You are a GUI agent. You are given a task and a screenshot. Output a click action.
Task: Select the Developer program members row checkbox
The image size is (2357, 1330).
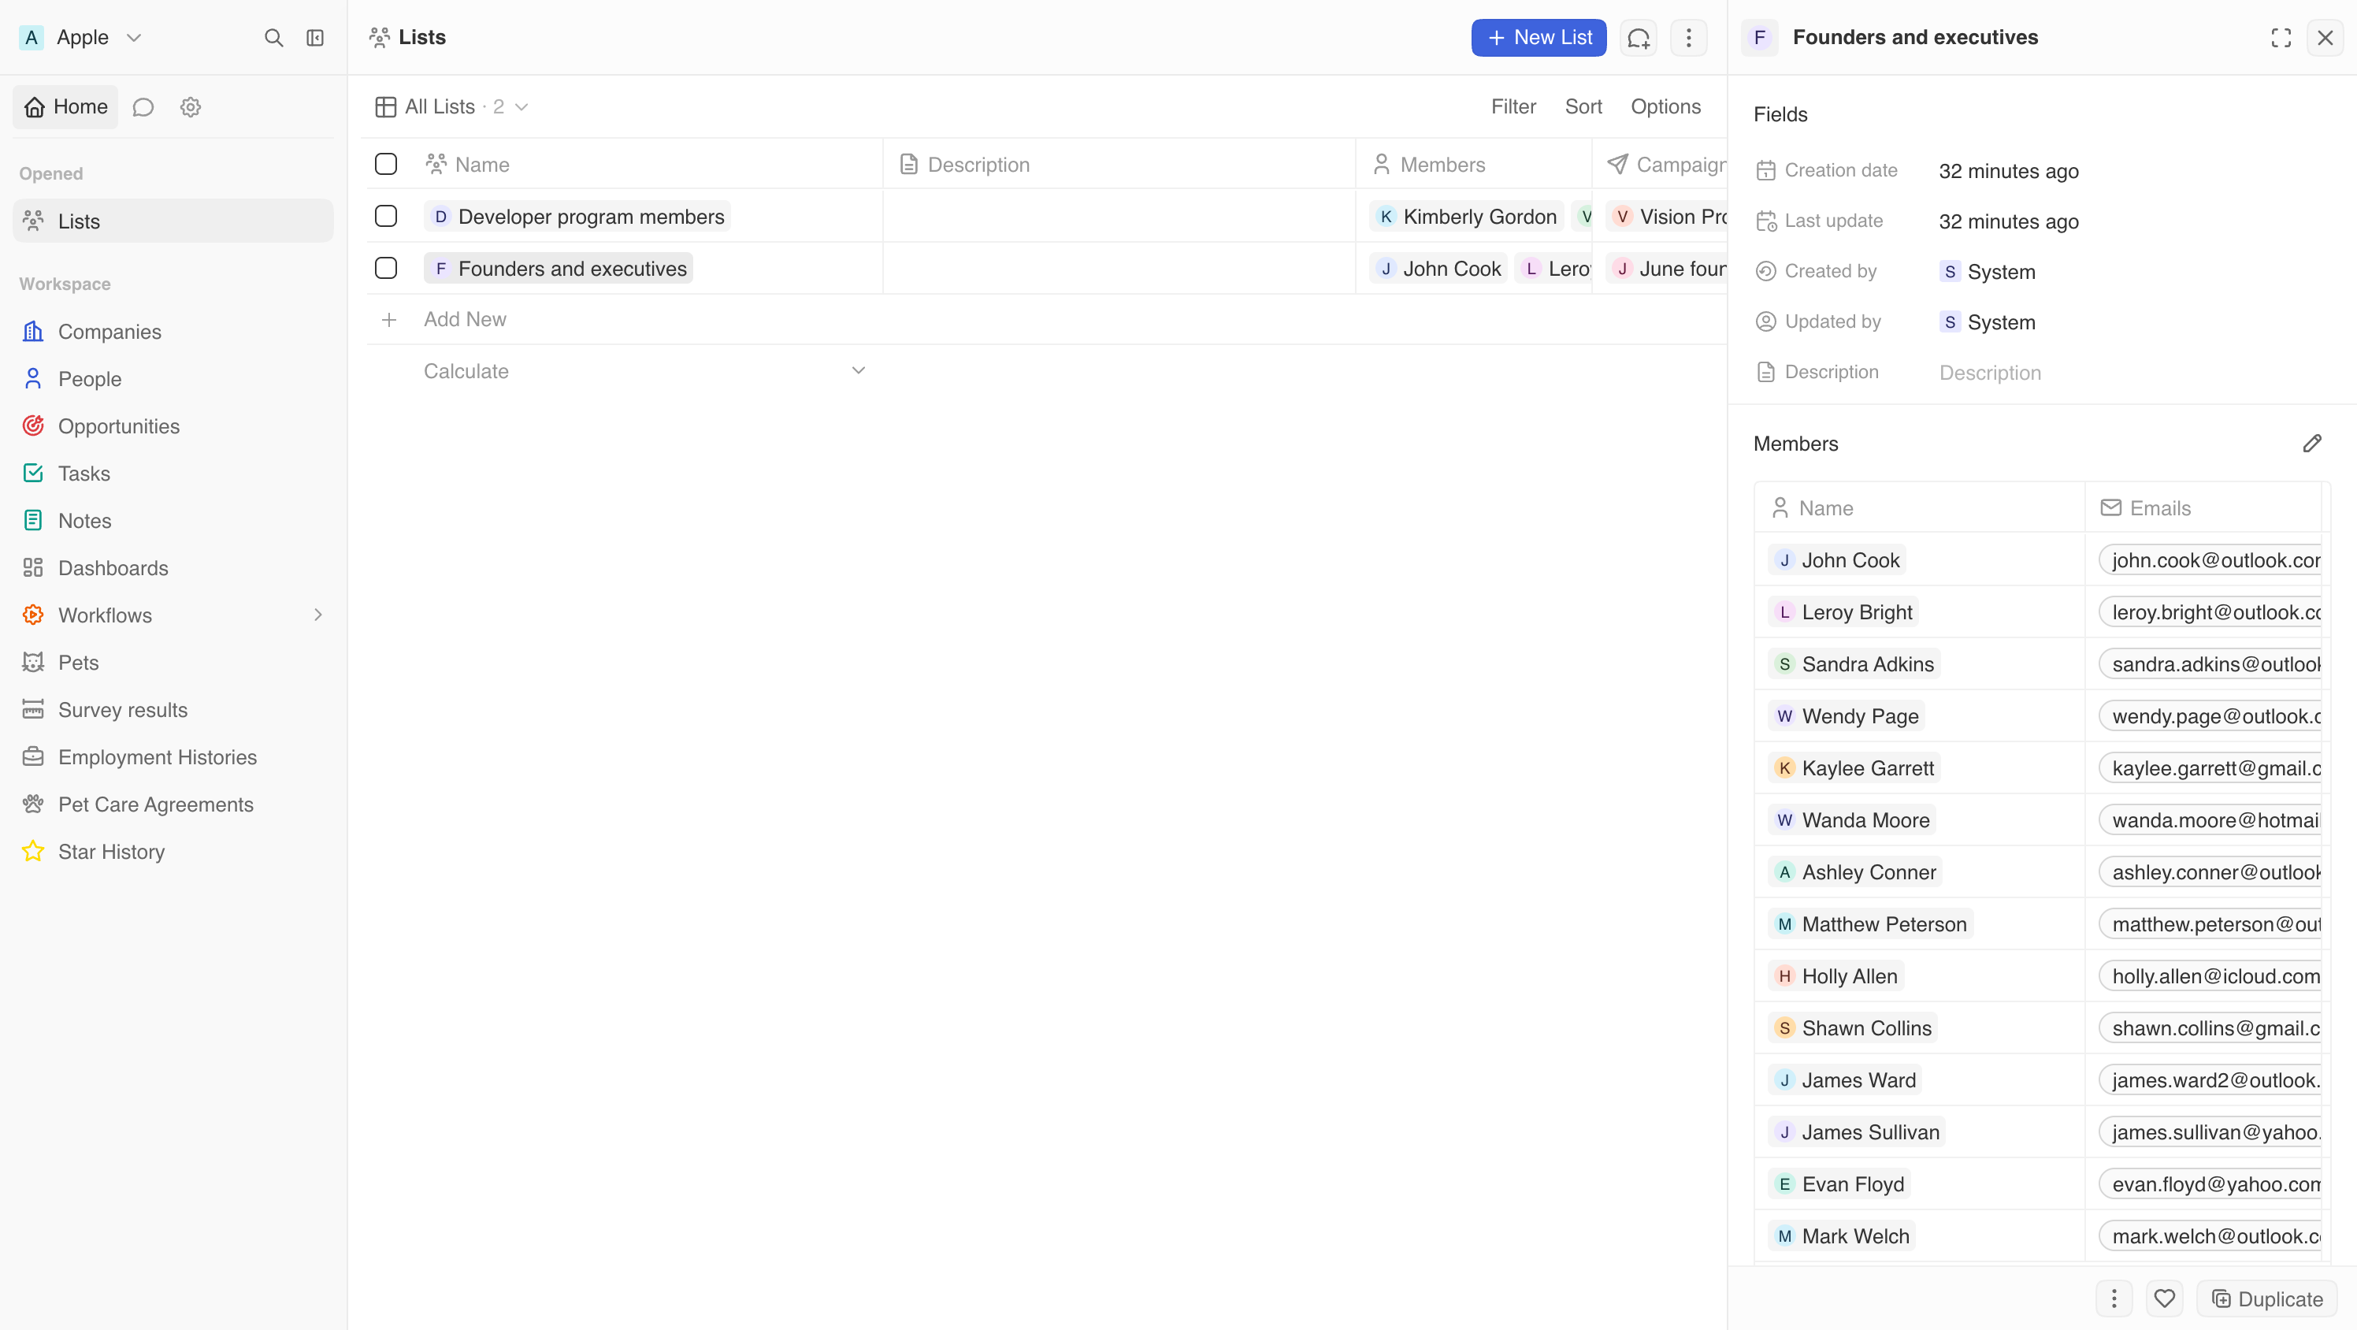point(386,216)
